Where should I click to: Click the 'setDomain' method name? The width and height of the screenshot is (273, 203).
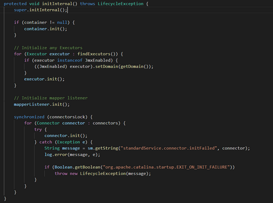107,67
